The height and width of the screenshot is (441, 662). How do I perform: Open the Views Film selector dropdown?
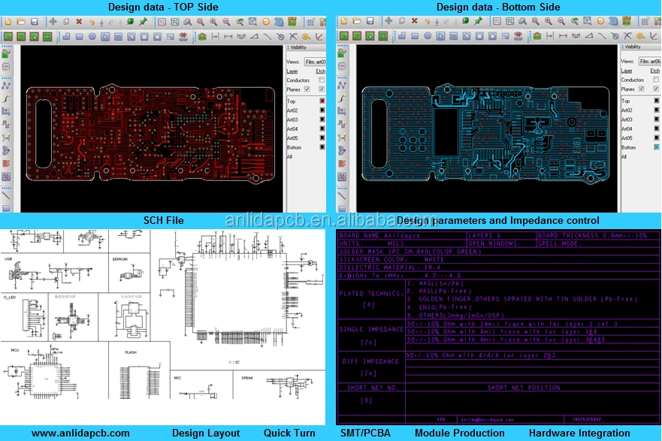coord(316,60)
